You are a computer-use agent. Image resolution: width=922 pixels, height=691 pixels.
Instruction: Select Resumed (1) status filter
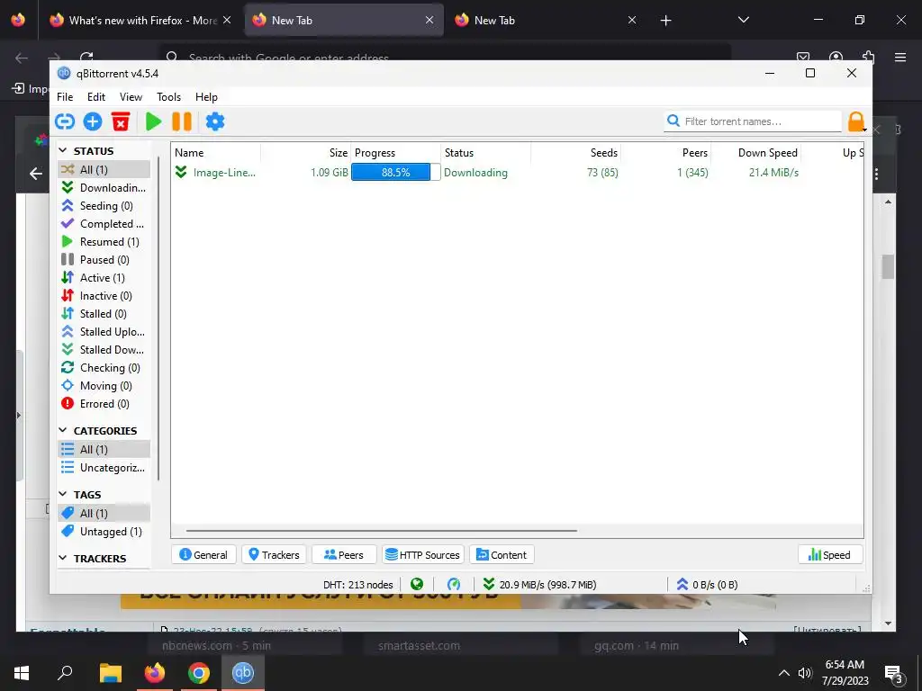[x=104, y=241]
